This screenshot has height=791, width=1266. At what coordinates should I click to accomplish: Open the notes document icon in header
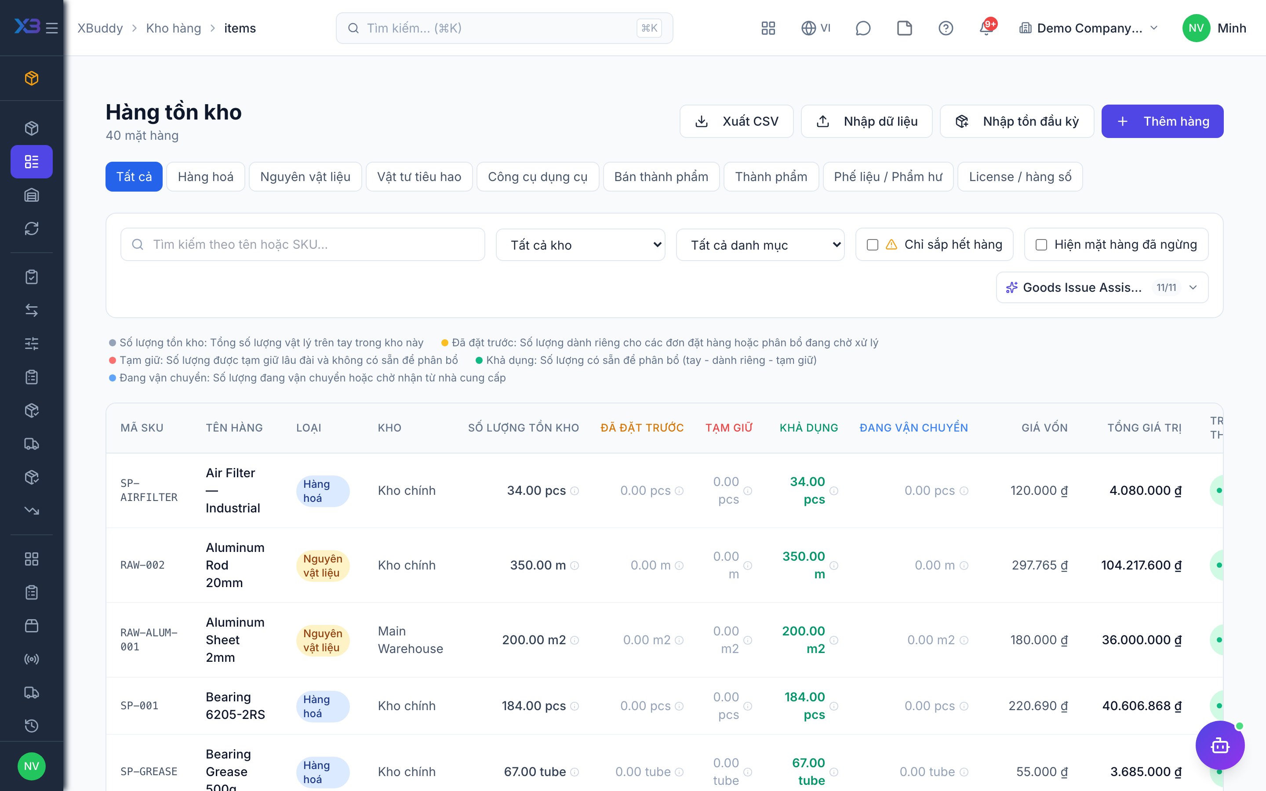(x=904, y=28)
